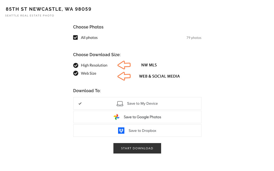Click the NW MLS annotation text
The image size is (274, 171).
click(x=149, y=65)
